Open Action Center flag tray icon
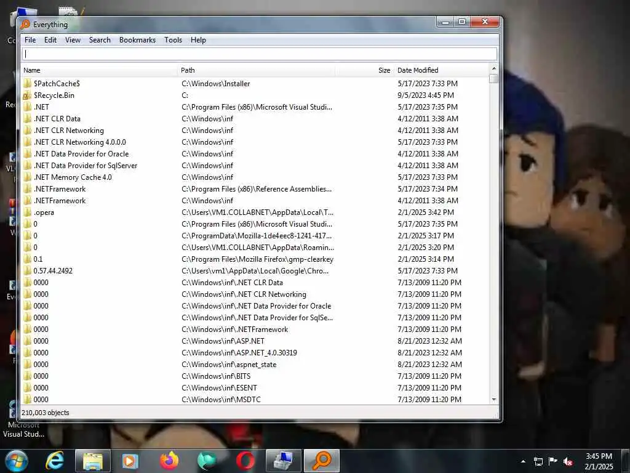The height and width of the screenshot is (473, 630). pyautogui.click(x=553, y=461)
